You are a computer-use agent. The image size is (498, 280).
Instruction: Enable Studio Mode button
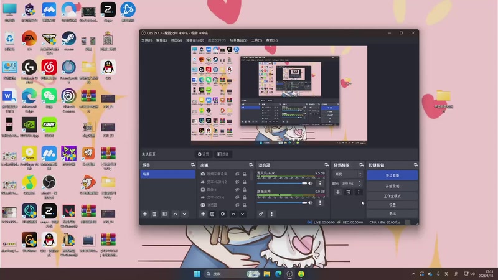(x=392, y=196)
